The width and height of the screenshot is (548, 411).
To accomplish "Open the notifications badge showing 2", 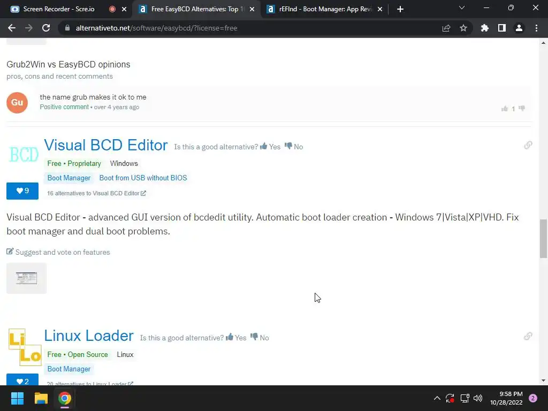I will [x=533, y=398].
